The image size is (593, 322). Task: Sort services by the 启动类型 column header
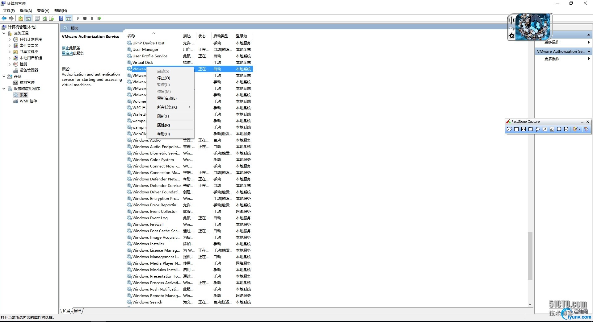click(x=223, y=36)
